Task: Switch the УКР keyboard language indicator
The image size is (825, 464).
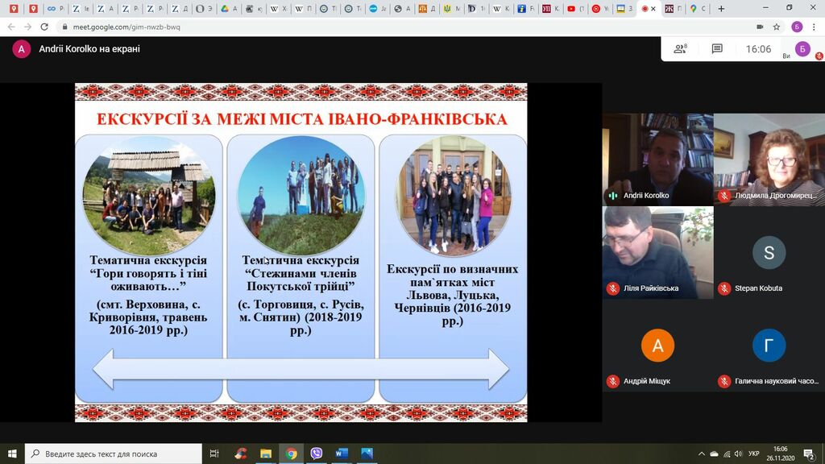Action: [754, 454]
